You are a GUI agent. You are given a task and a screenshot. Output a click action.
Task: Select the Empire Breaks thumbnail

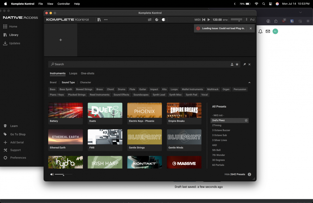[184, 113]
